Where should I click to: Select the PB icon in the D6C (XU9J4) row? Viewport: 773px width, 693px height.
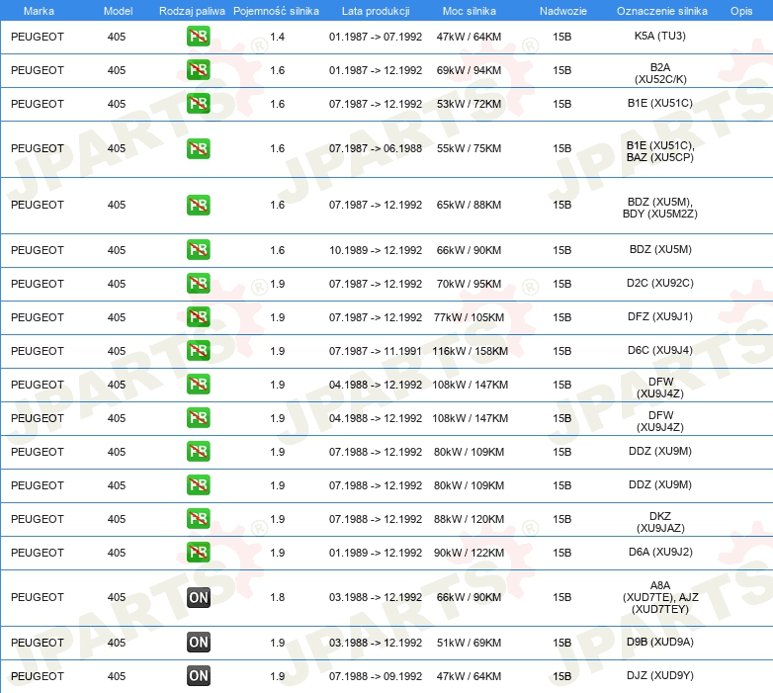pos(198,351)
